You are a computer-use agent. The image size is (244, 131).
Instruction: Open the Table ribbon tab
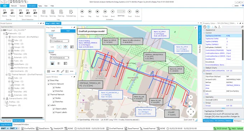point(40,6)
